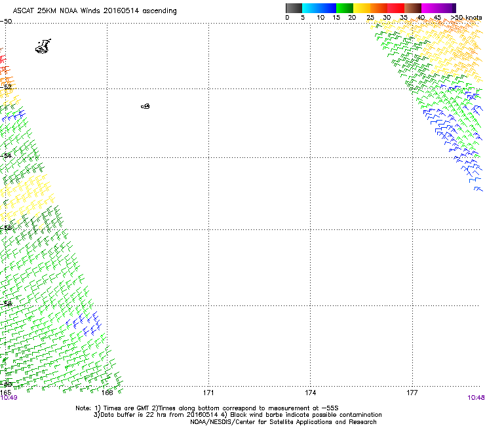Select the red 30-35 knots legend swatch

[x=396, y=8]
